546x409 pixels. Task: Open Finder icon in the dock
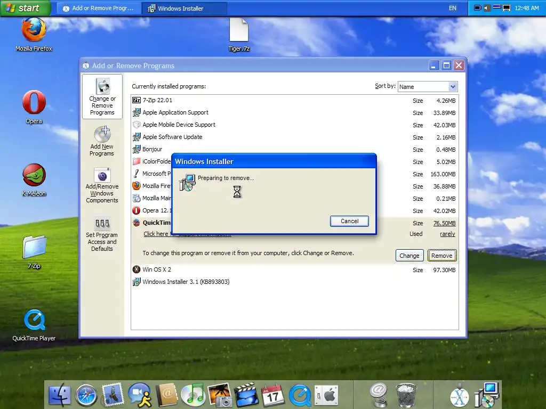pyautogui.click(x=60, y=395)
